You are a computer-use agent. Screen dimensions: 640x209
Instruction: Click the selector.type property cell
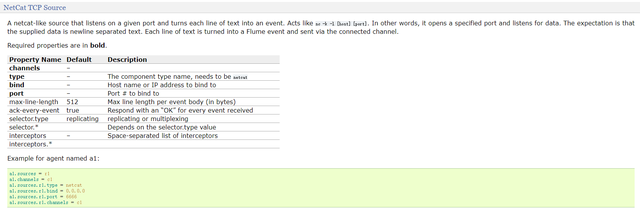coord(29,119)
